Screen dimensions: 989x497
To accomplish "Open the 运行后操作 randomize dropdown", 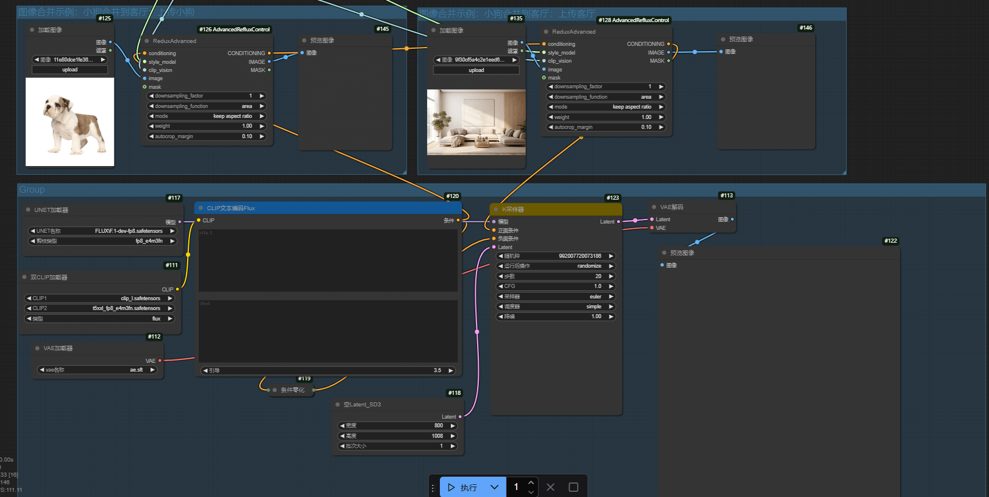I will click(556, 266).
